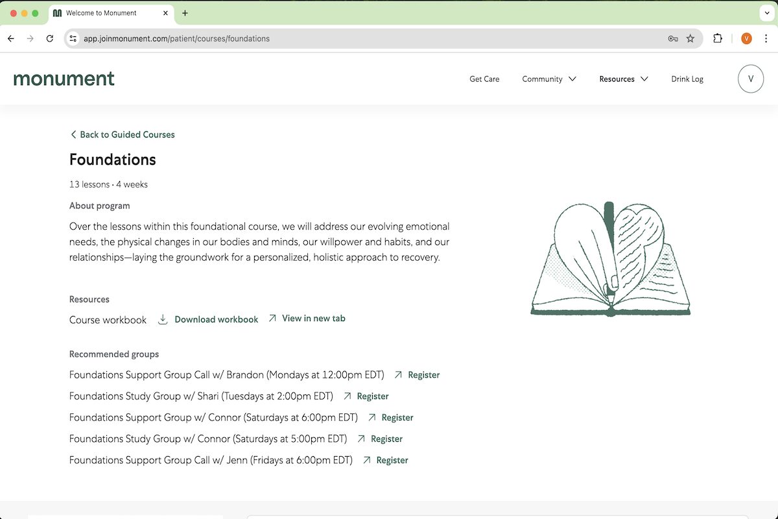Viewport: 778px width, 519px height.
Task: Register for Connor's Saturday 5:00pm Study Group
Action: pyautogui.click(x=387, y=439)
